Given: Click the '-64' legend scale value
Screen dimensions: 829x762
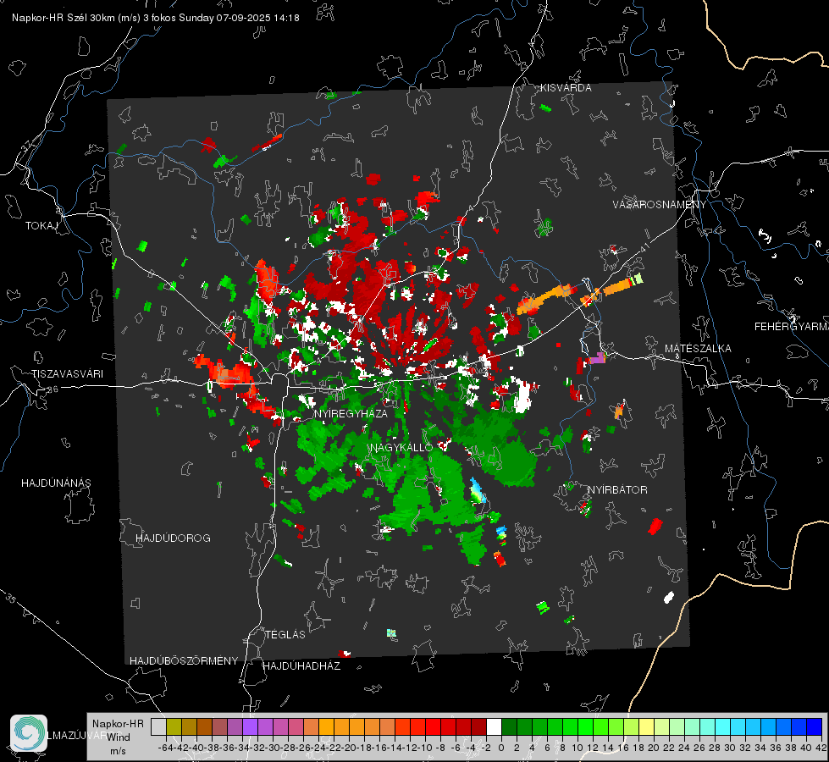Looking at the screenshot, I should (x=166, y=748).
